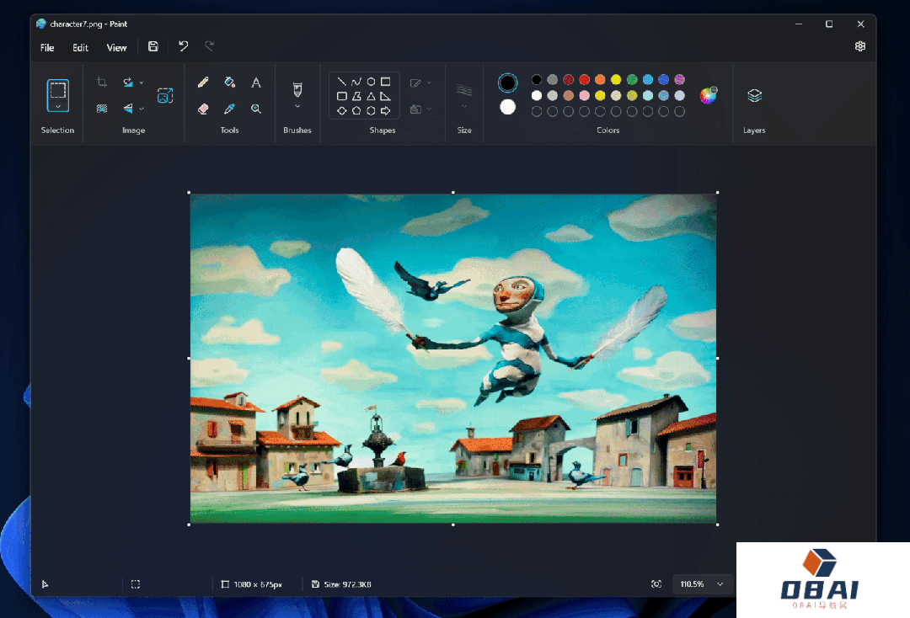Open the View menu
The width and height of the screenshot is (910, 618).
116,48
